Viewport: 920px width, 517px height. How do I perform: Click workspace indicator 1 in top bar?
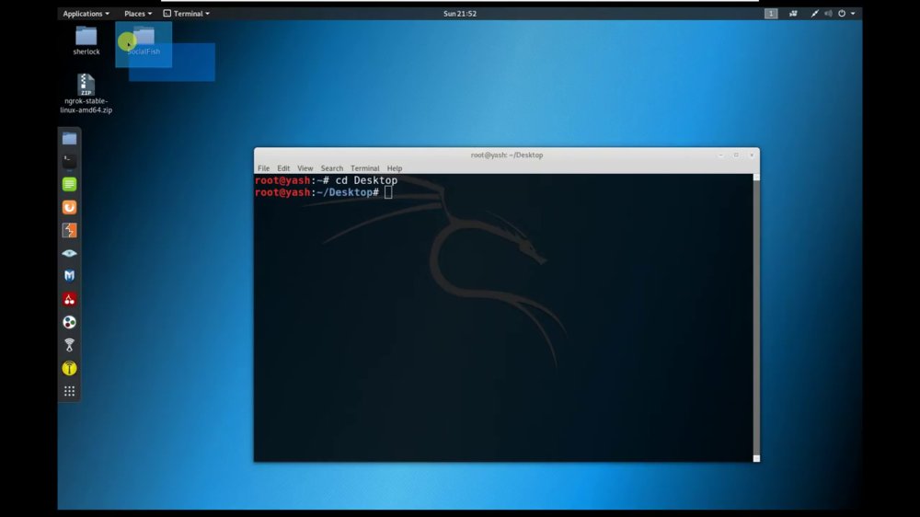771,14
